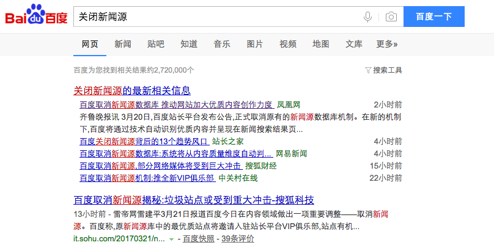
Task: Go to the 地图 tab
Action: pyautogui.click(x=321, y=44)
